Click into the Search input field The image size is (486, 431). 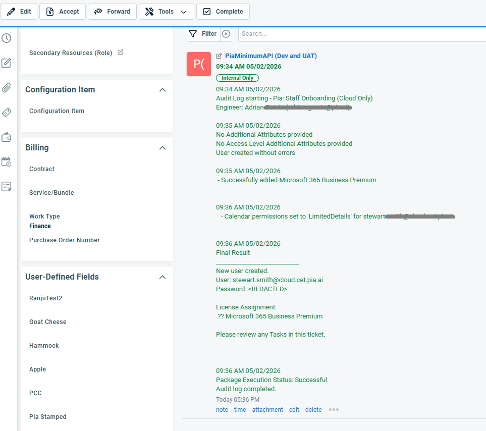pos(361,34)
